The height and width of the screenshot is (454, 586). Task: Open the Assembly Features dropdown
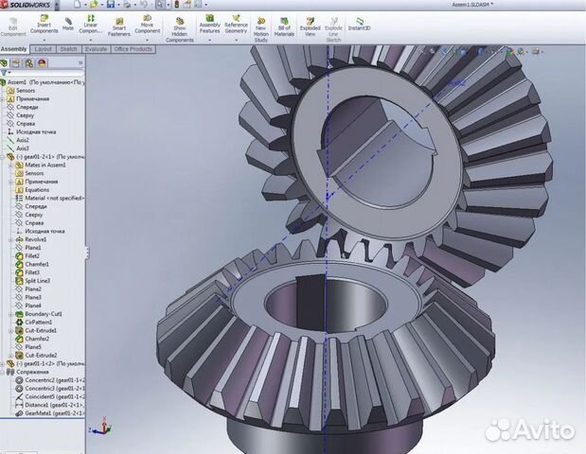point(209,25)
